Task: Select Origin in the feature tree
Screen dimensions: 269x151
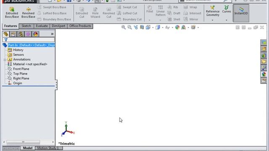Action: tap(18, 83)
